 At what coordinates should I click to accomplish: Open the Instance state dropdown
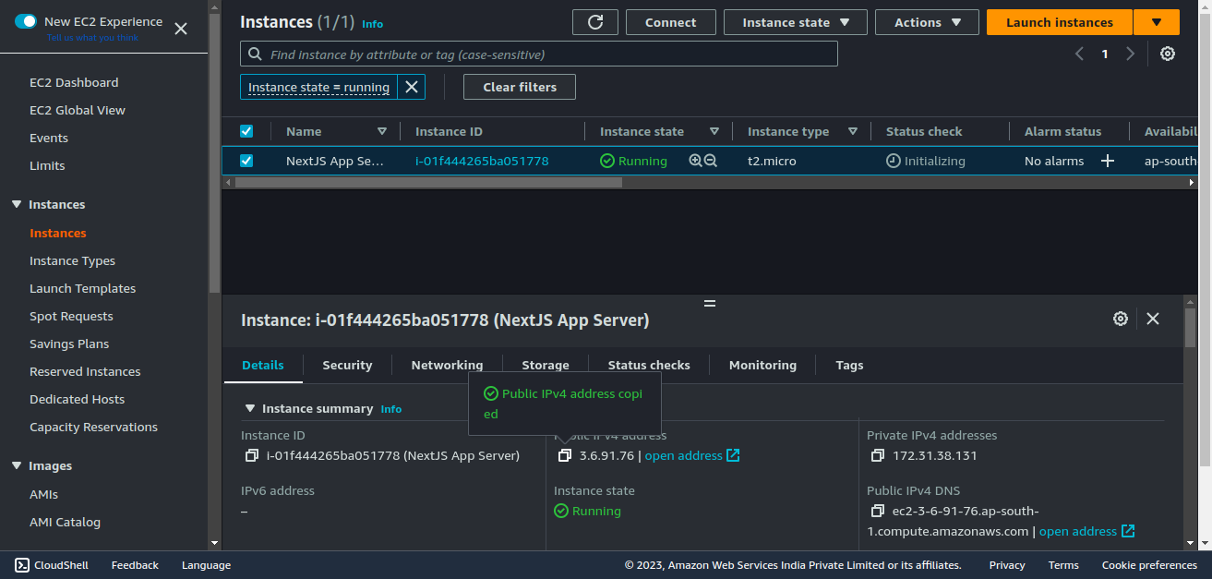[x=796, y=22]
